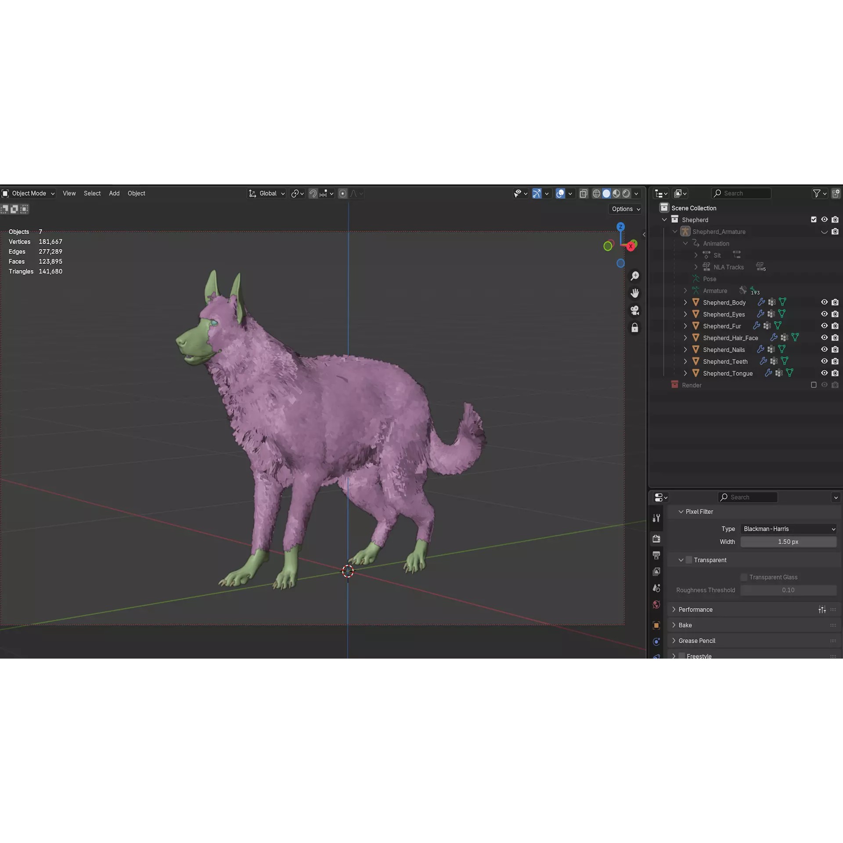843x843 pixels.
Task: Open the World properties tab
Action: point(656,605)
